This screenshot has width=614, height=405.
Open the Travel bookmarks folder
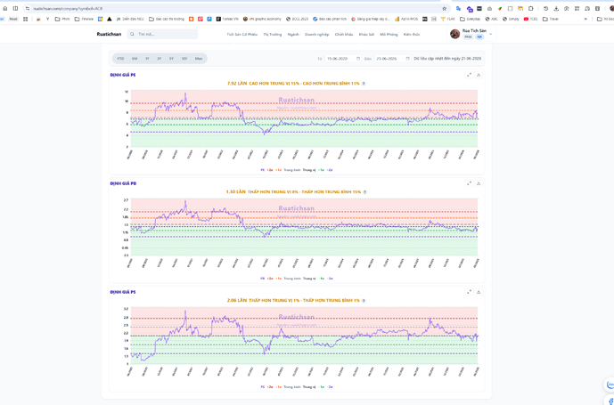[551, 19]
